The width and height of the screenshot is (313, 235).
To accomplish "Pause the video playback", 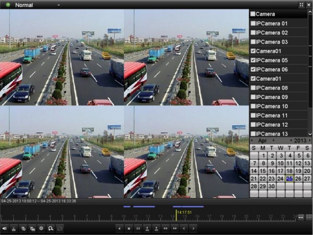I will [138, 228].
